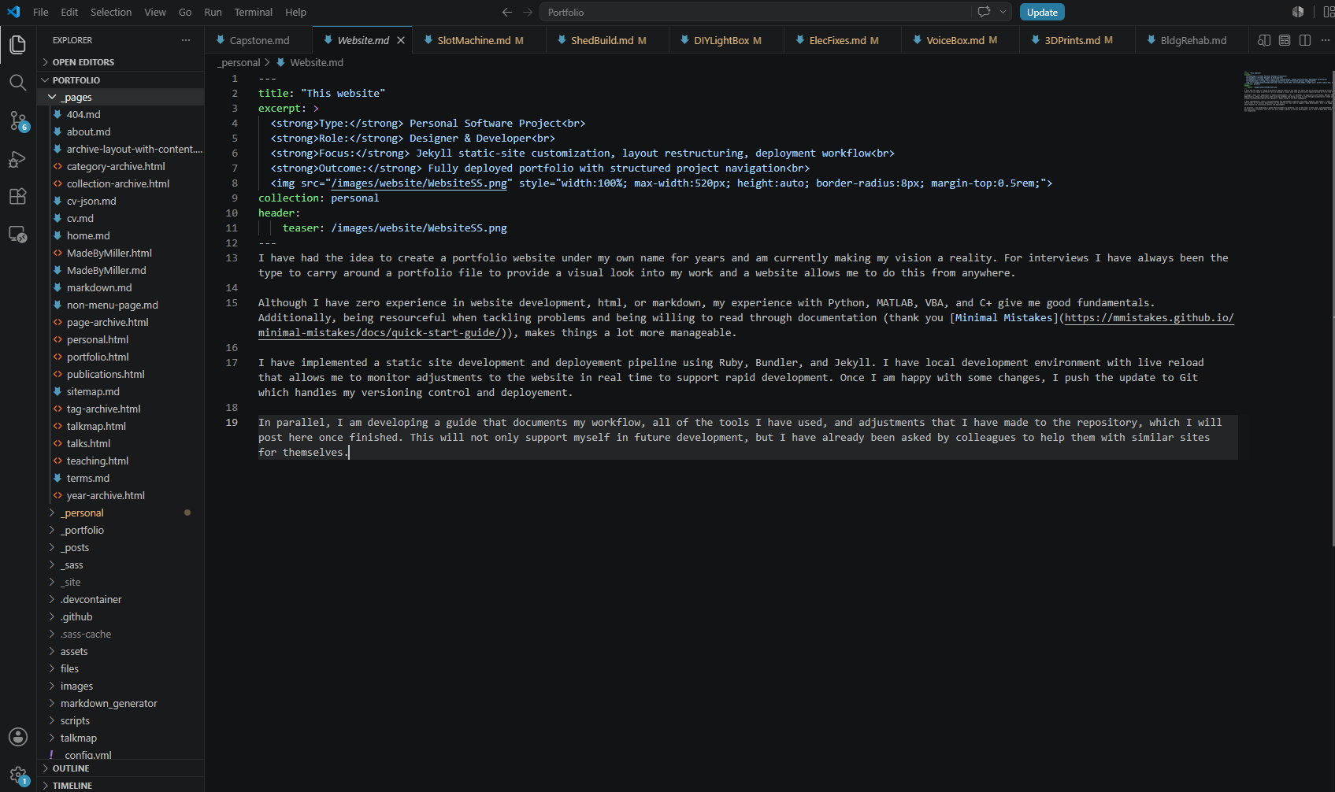Screen dimensions: 1335x792
Task: Click the Website.md breadcrumb
Action: pyautogui.click(x=316, y=62)
